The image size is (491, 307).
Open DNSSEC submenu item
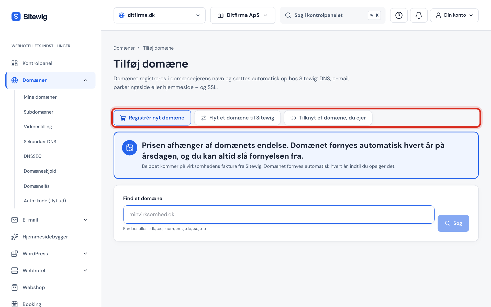tap(32, 156)
